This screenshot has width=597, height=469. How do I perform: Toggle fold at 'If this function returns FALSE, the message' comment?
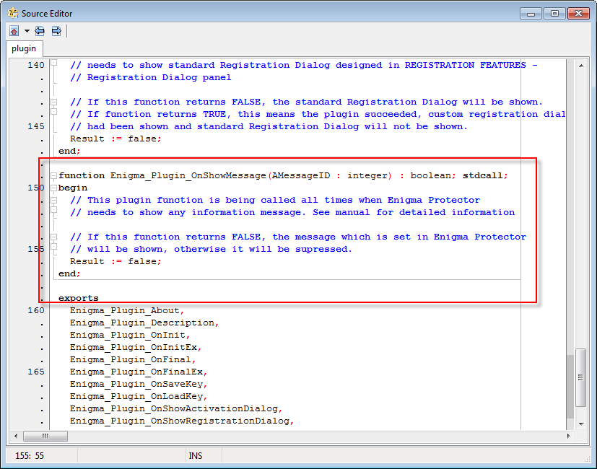pos(54,237)
